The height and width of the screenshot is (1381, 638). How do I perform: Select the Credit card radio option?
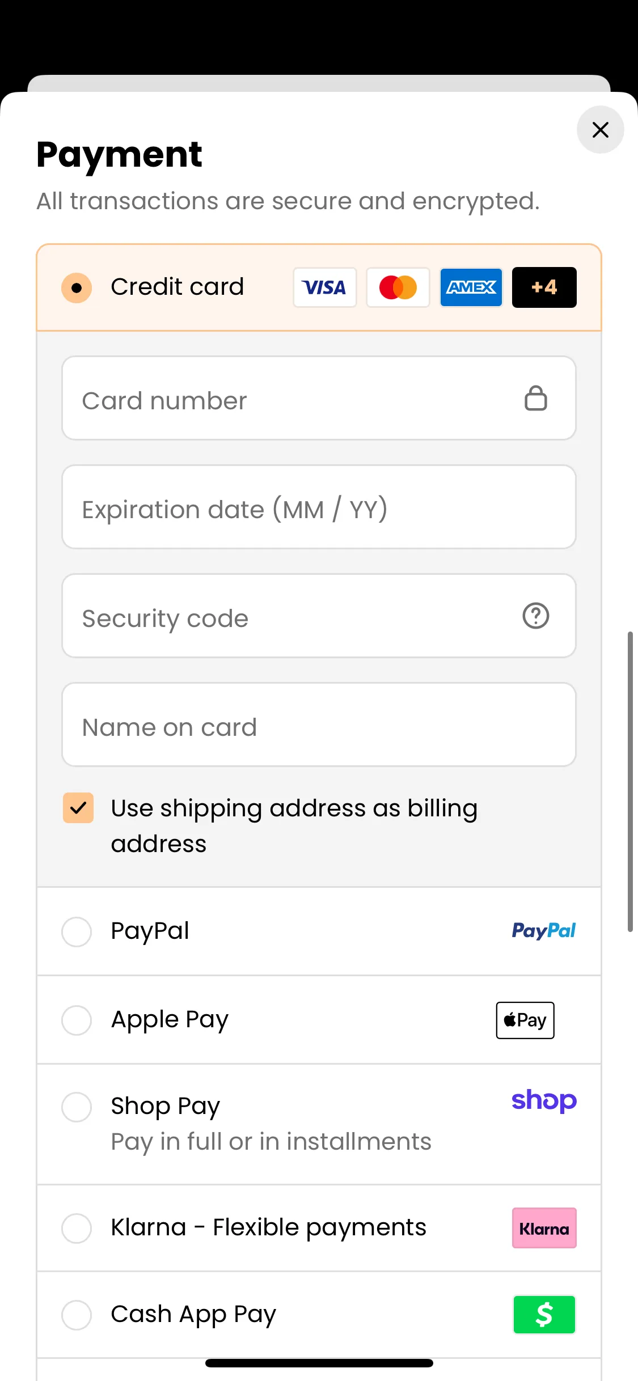pos(77,288)
